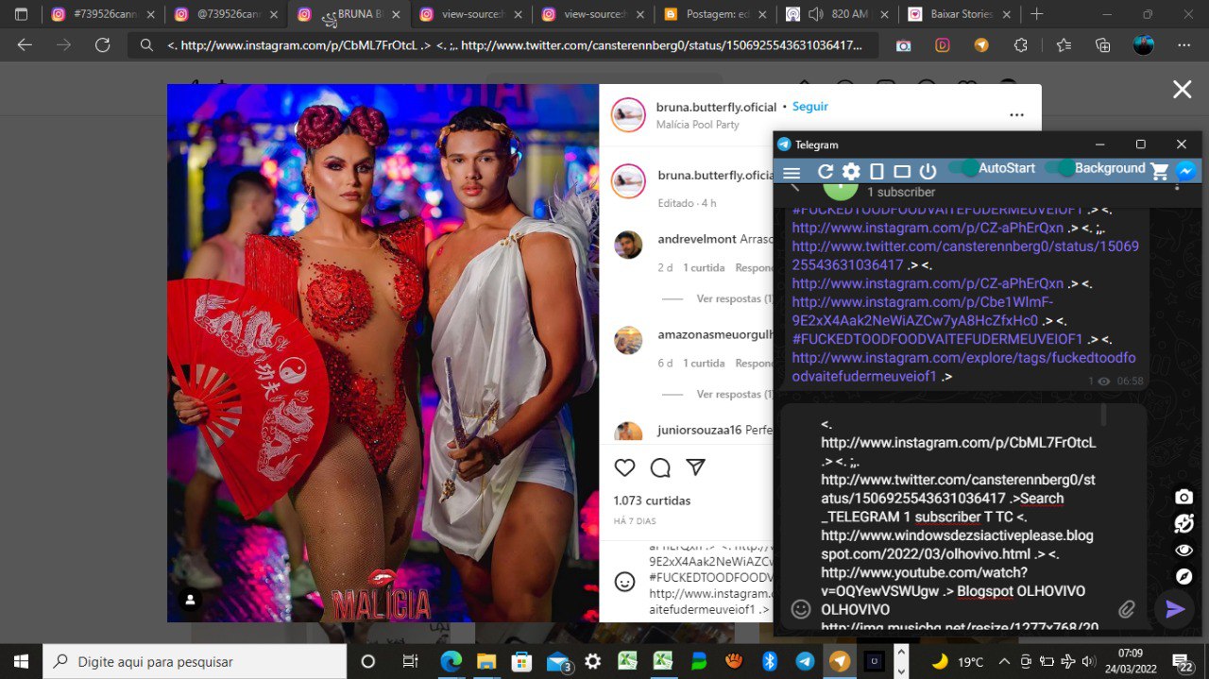The width and height of the screenshot is (1209, 679).
Task: Click the circular-arrows icon below camera icon
Action: tap(1183, 523)
